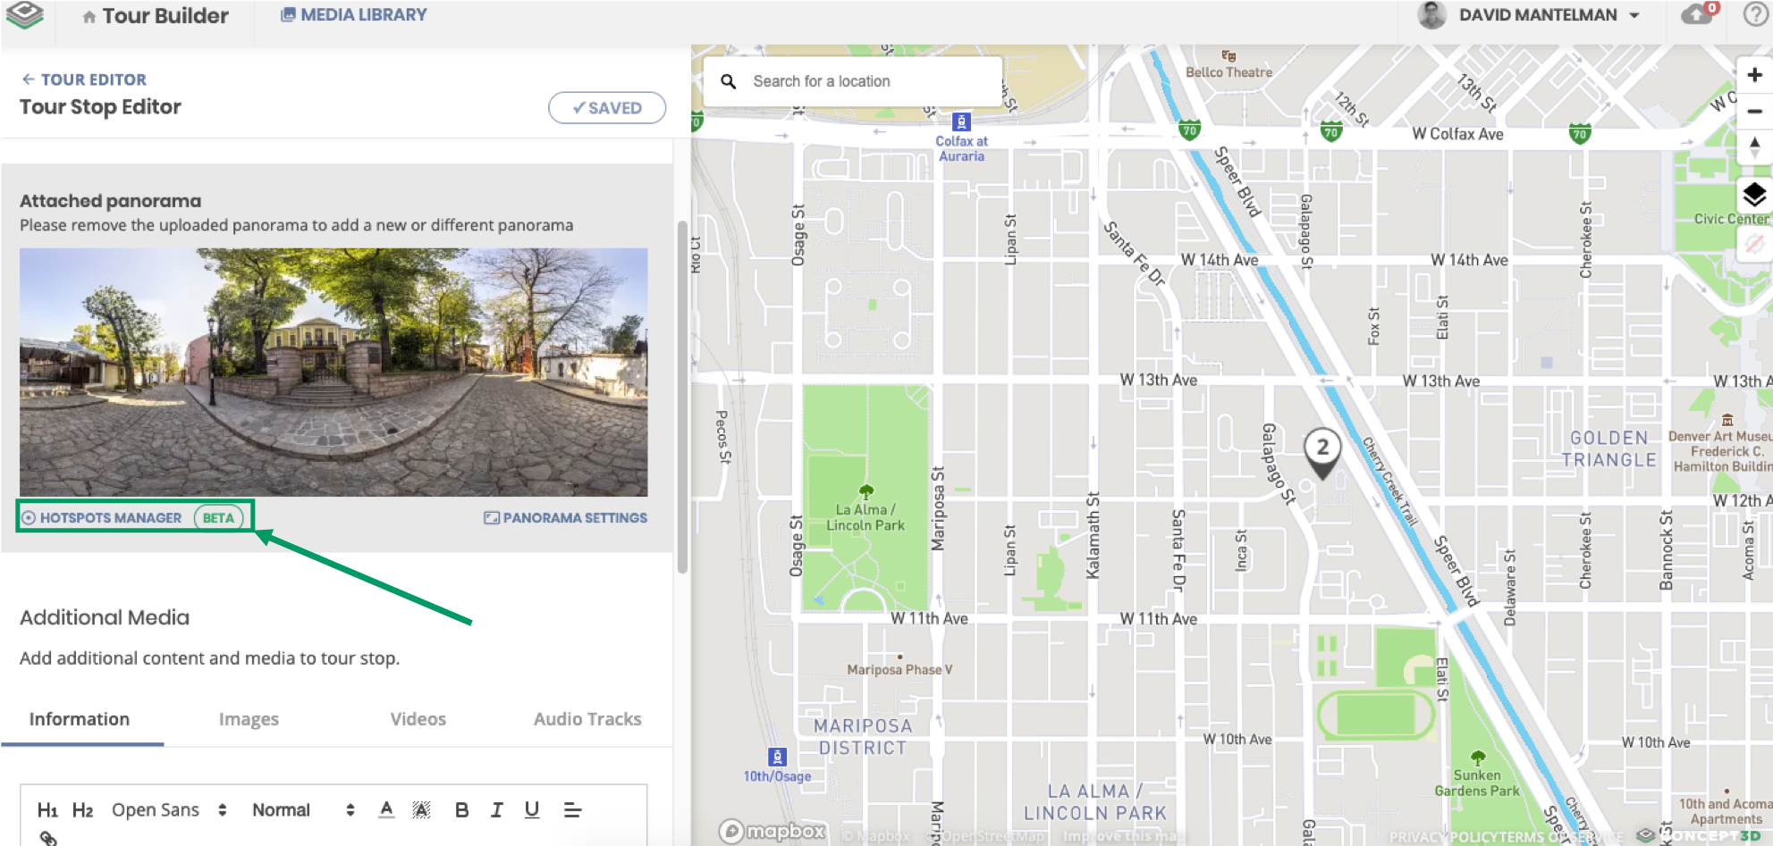Click the panel vertical scrollbar
1773x846 pixels.
point(682,398)
